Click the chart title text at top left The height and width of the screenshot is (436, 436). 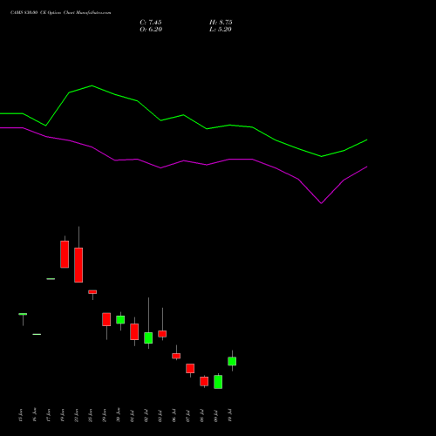coord(60,13)
